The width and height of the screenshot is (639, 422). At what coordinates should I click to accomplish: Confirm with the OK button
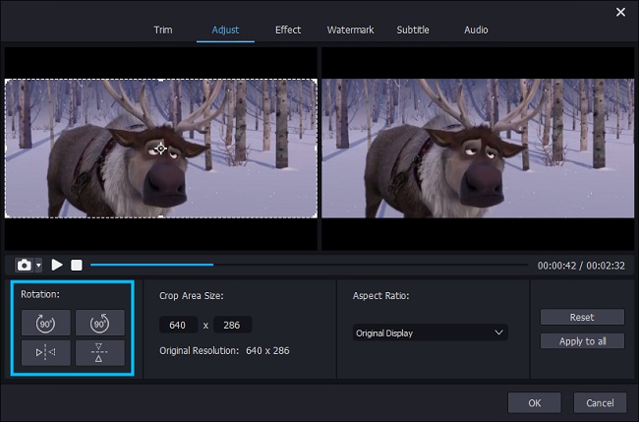click(x=534, y=403)
